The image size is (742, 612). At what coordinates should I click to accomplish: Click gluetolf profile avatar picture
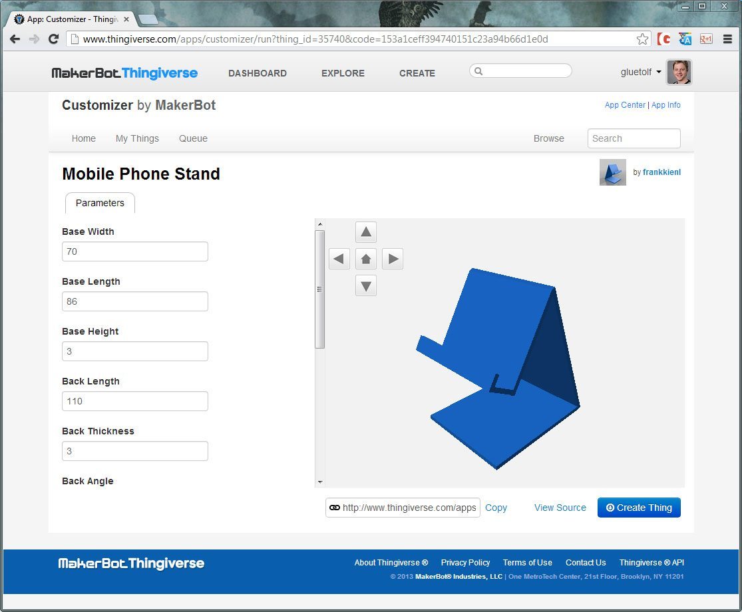[679, 72]
